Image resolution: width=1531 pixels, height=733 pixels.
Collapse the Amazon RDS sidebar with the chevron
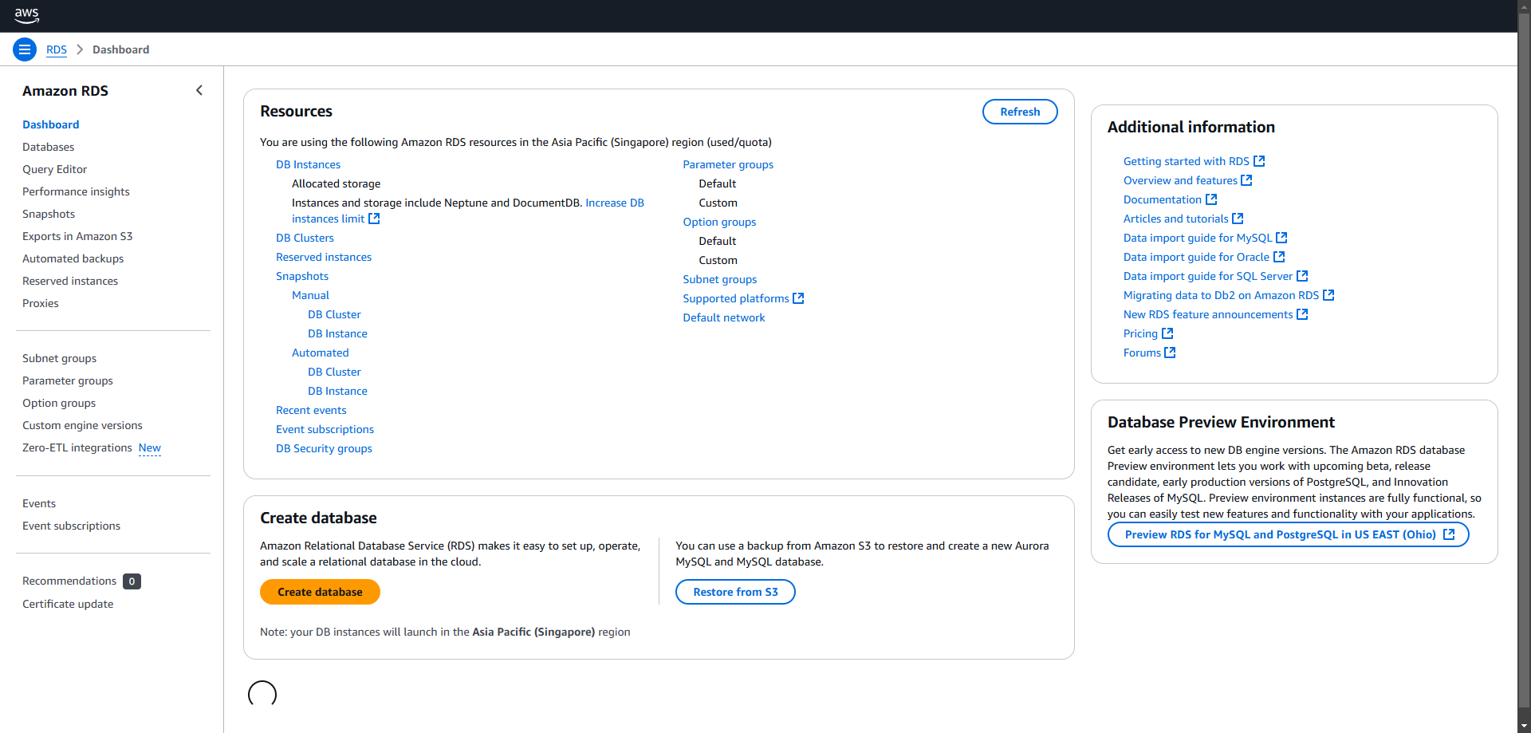(x=199, y=91)
